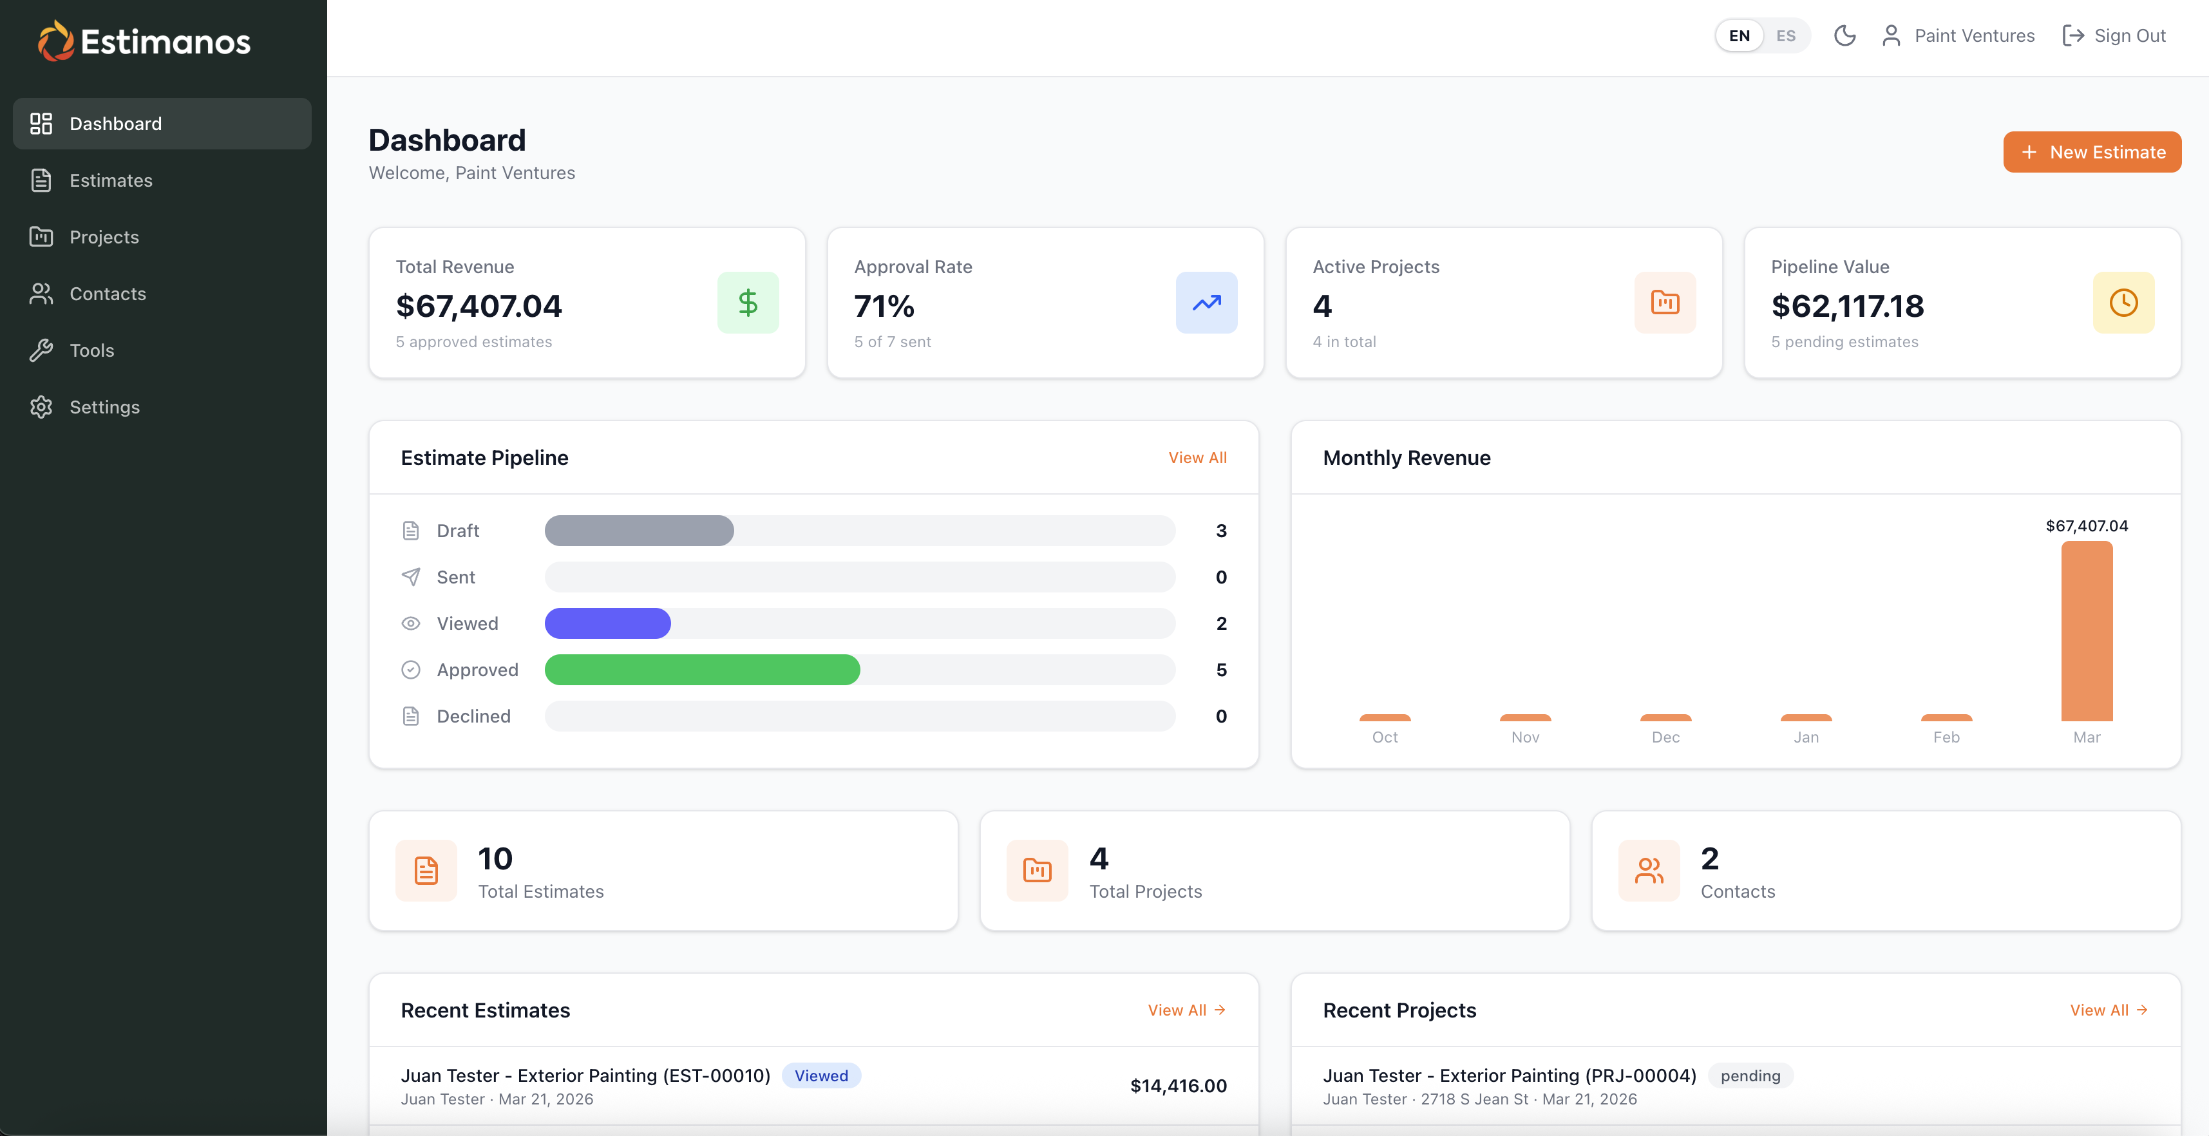Click the clock icon on Pipeline Value card
2209x1136 pixels.
(2123, 303)
